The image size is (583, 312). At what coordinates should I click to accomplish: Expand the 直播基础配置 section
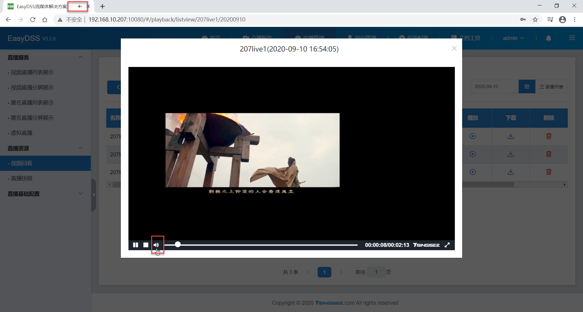(80, 194)
